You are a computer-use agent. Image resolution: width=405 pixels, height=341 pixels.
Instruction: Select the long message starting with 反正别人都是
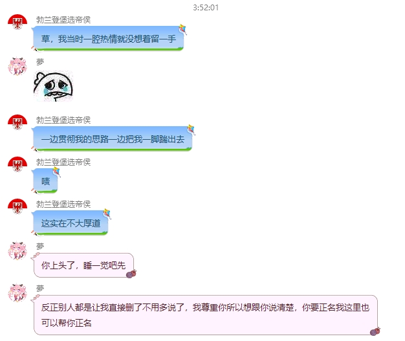click(x=206, y=315)
